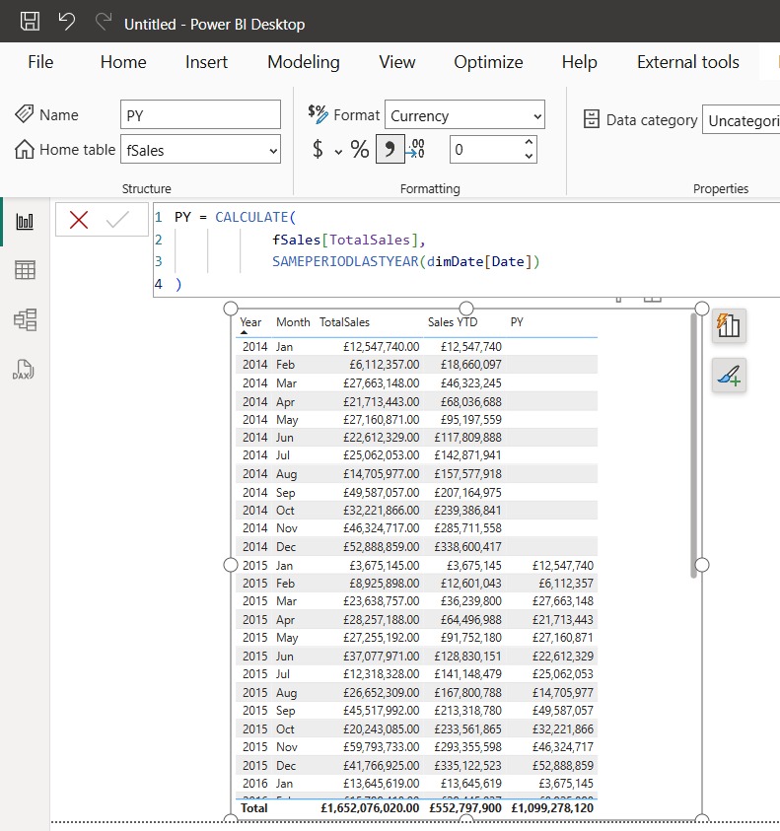Screen dimensions: 780x831
Task: Expand the Format dropdown showing Currency
Action: tap(464, 116)
